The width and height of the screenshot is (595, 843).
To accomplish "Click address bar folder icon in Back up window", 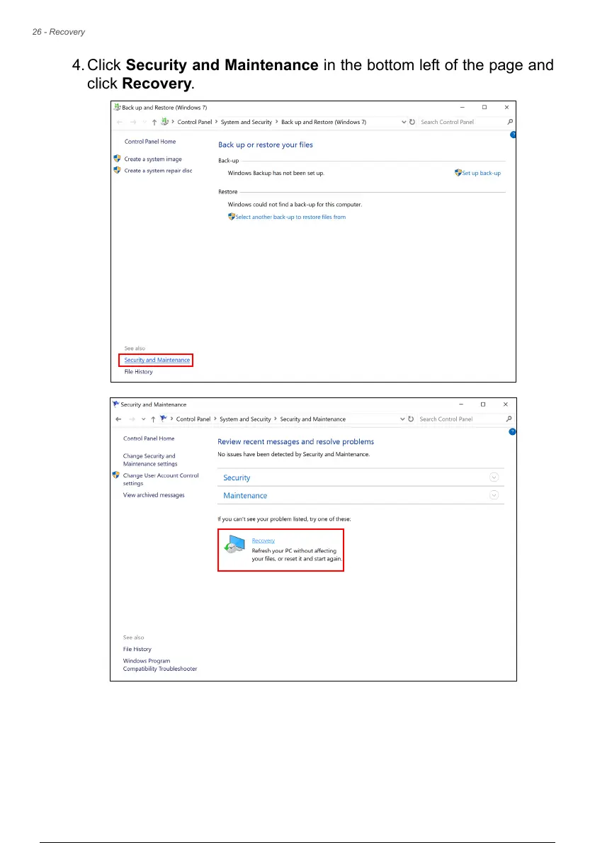I will [x=165, y=122].
